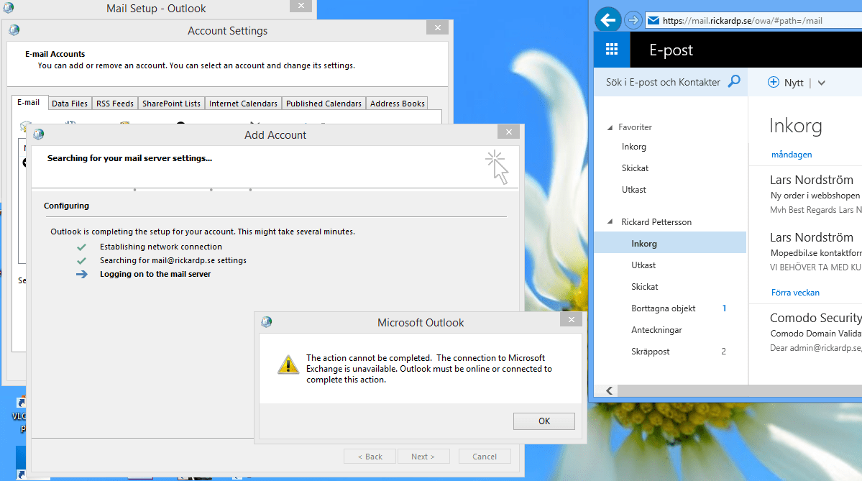
Task: Click the browser back arrow button
Action: pyautogui.click(x=608, y=20)
